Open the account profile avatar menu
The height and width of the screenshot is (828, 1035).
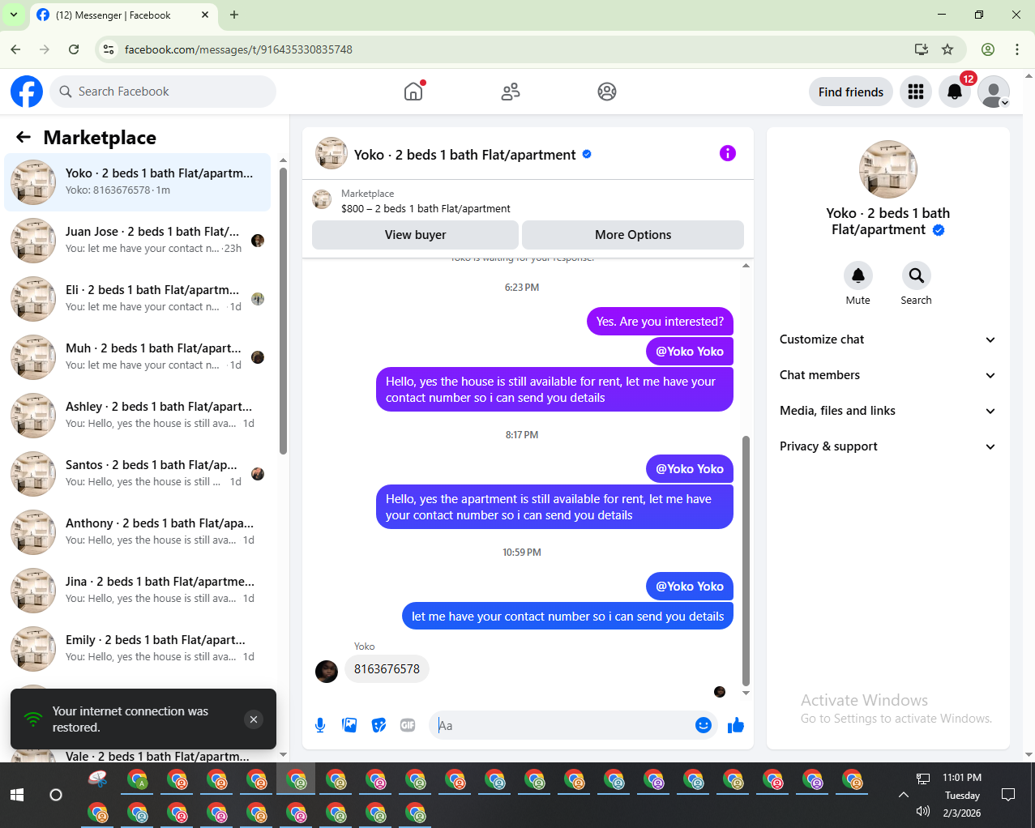coord(994,92)
